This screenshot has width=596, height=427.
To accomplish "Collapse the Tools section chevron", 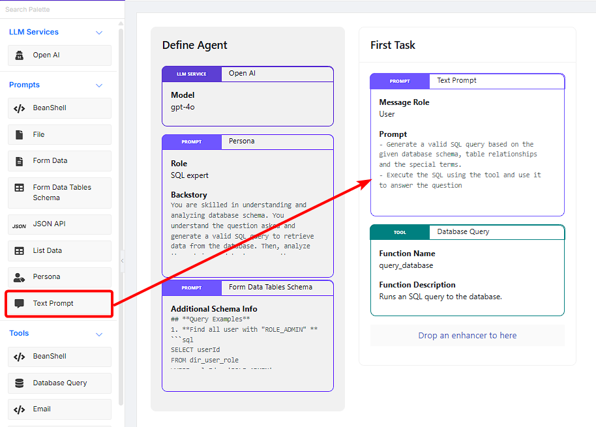I will click(x=99, y=334).
